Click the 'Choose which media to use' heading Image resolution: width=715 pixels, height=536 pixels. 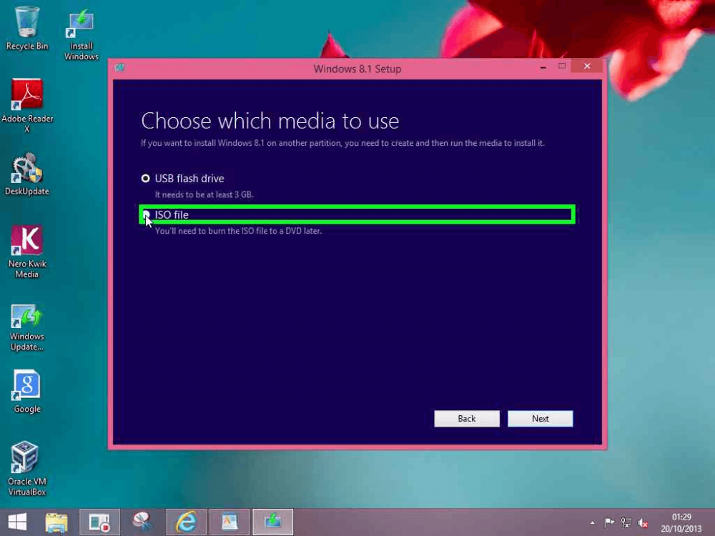(270, 121)
